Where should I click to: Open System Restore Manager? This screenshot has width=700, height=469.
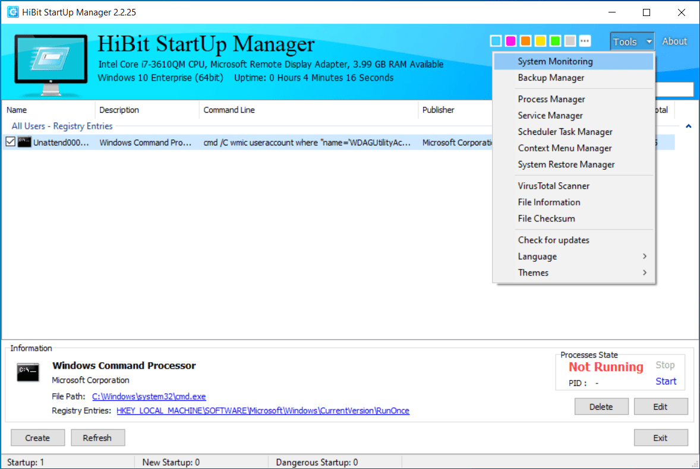click(x=574, y=164)
